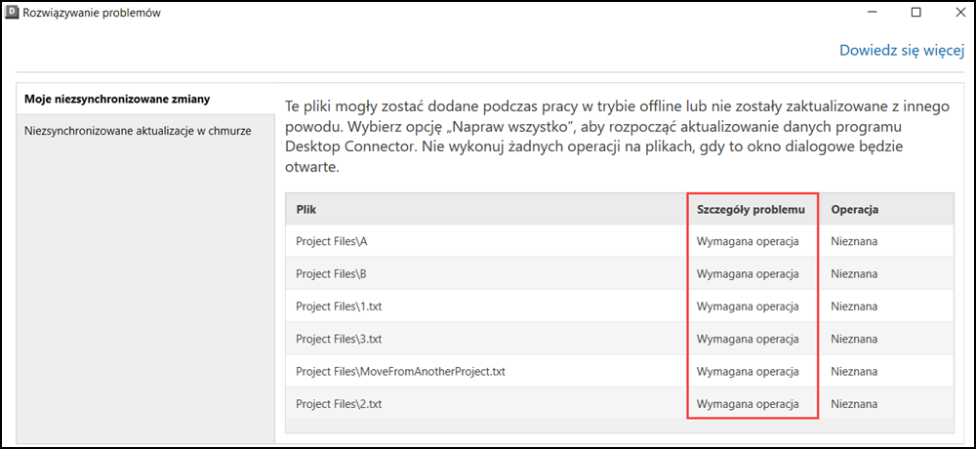Click Wymagana operacja for MoveFromAnotherProject.txt
Screen dimensions: 976x449
(x=747, y=372)
